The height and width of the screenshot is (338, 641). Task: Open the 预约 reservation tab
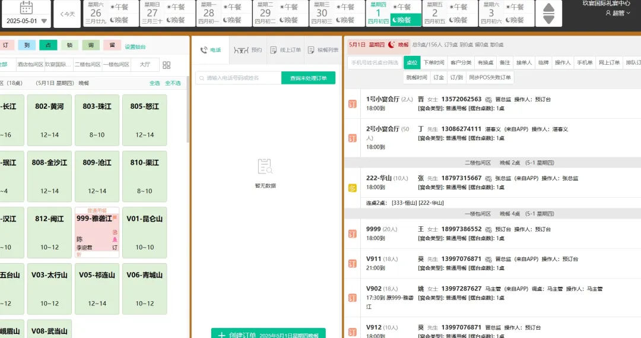point(248,50)
